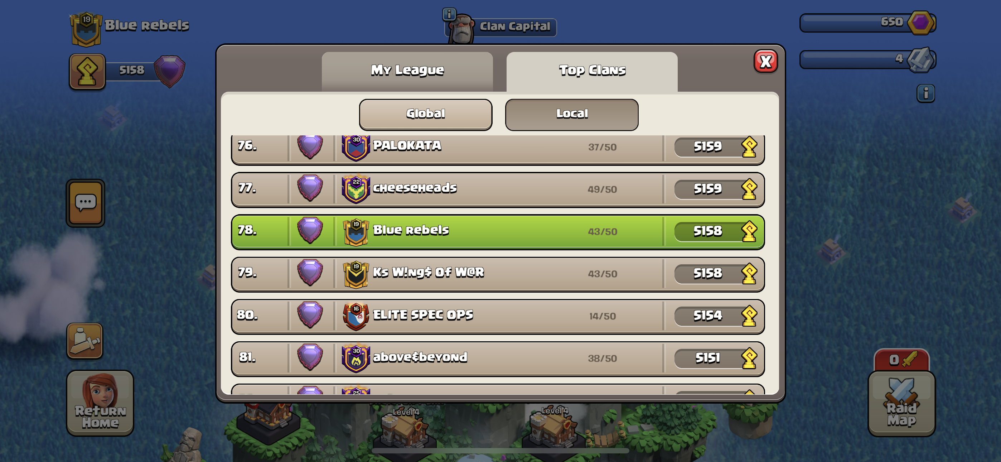
Task: Switch to the Top Clans tab
Action: (592, 72)
